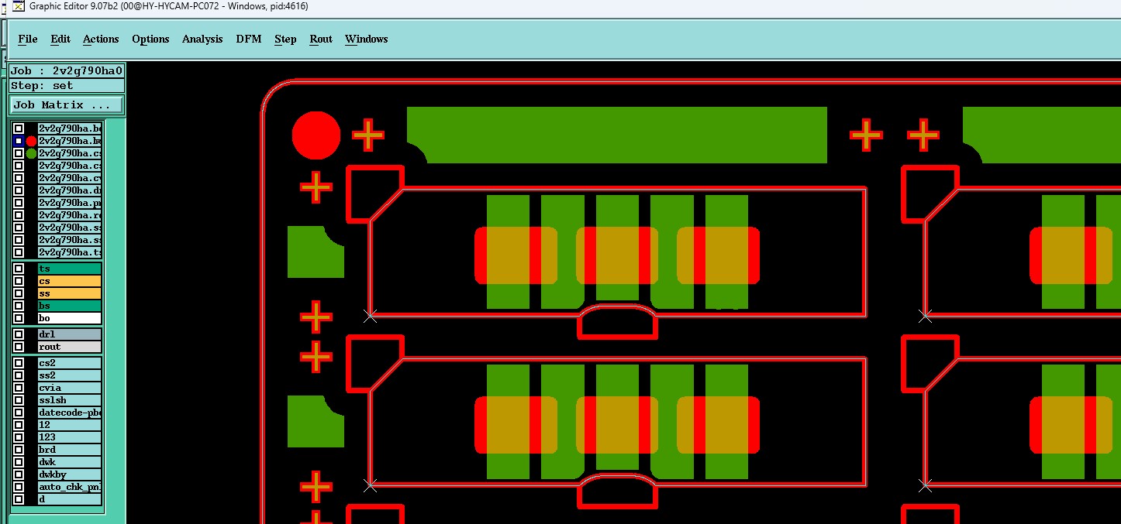Open the Actions menu
Viewport: 1121px width, 524px height.
pyautogui.click(x=101, y=39)
